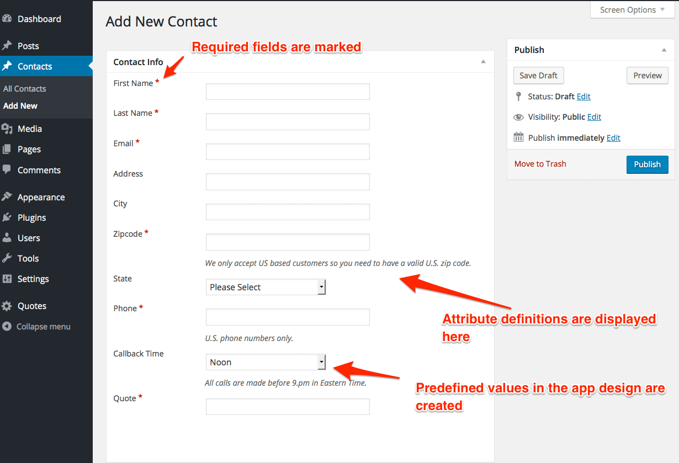Go to All Contacts
Image resolution: width=679 pixels, height=463 pixels.
(24, 88)
